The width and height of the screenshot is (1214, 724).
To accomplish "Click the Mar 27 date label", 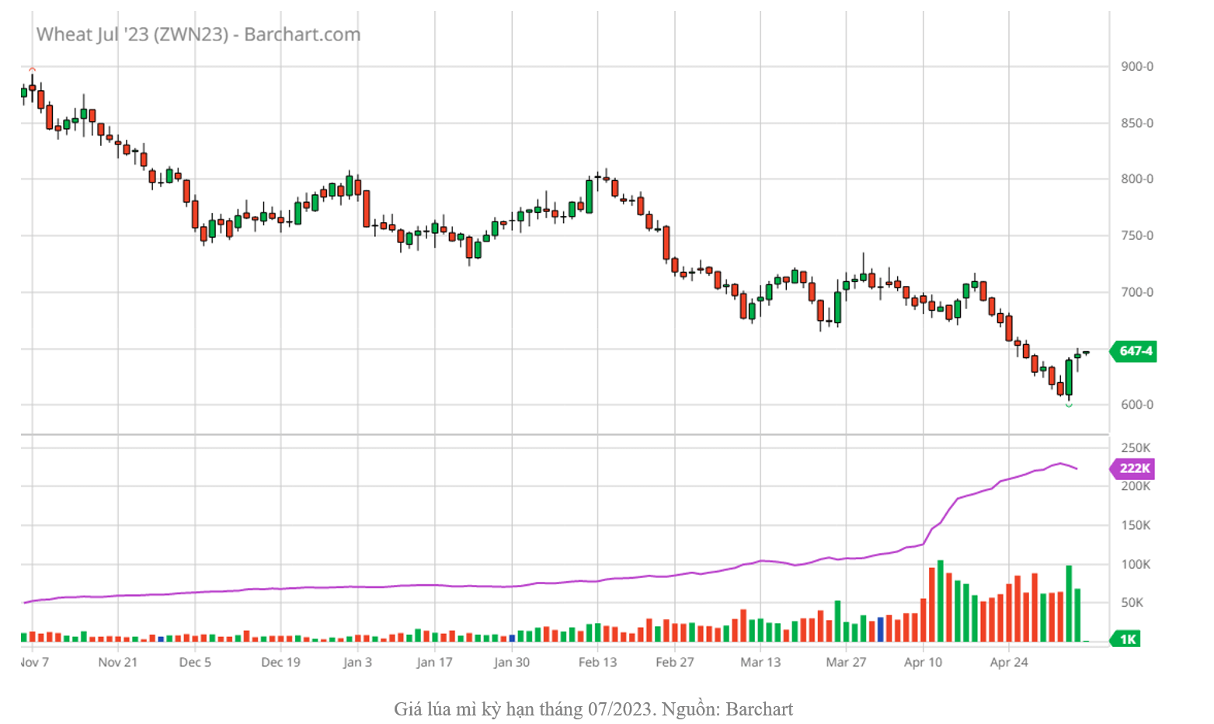I will (x=846, y=663).
